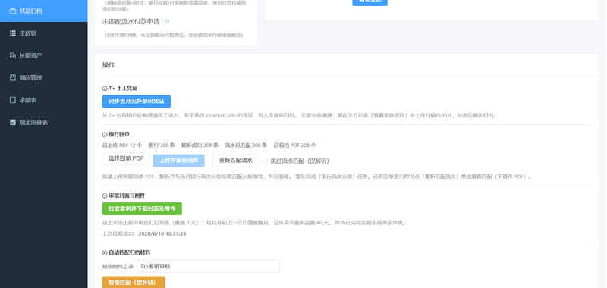
Task: Open 长期资产 menu item
Action: click(44, 55)
